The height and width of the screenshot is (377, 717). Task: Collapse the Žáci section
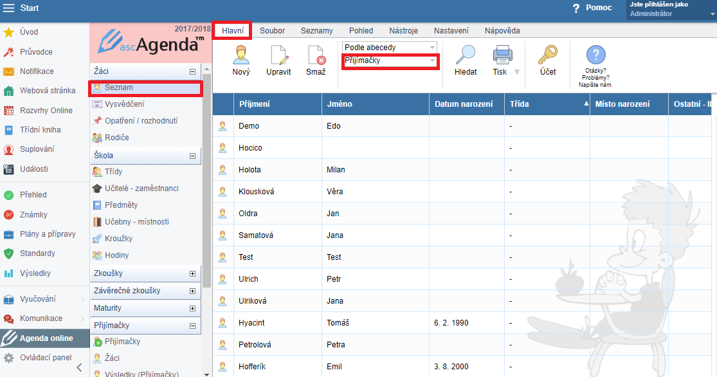[192, 72]
